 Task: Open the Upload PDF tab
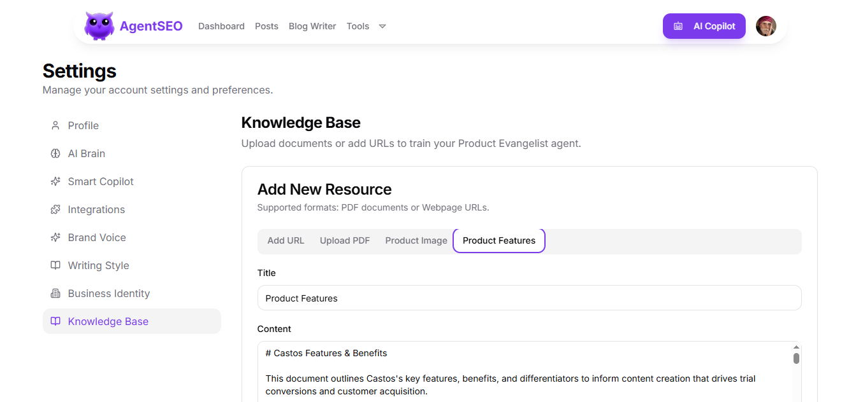tap(344, 240)
